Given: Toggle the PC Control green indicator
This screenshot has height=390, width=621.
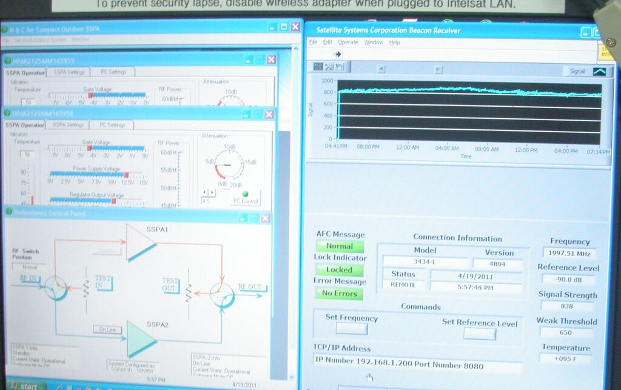Looking at the screenshot, I should click(246, 194).
